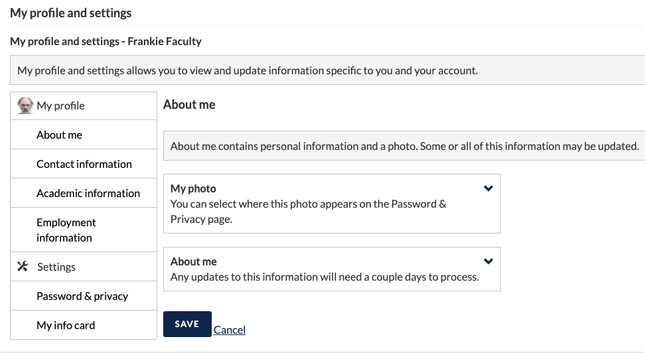Click the profile avatar photo icon
This screenshot has height=353, width=645.
click(25, 106)
